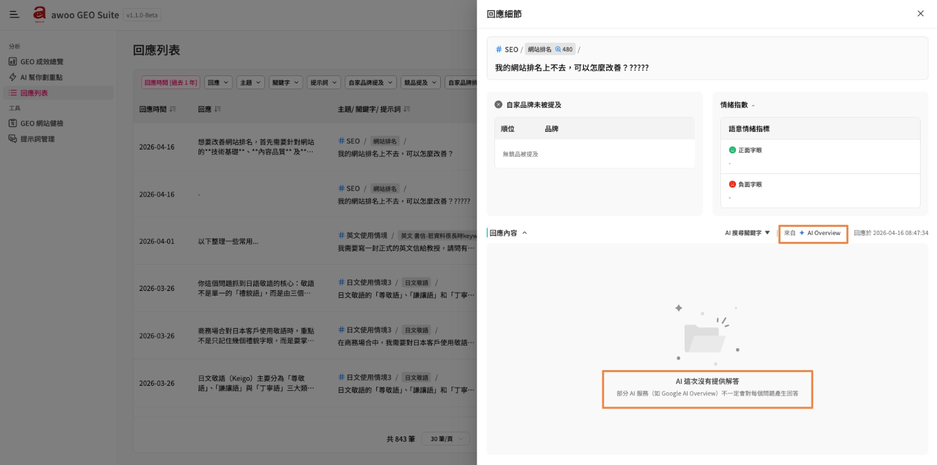Viewport: 937px width, 465px height.
Task: Collapse the 回應內容 section chevron
Action: (x=524, y=232)
